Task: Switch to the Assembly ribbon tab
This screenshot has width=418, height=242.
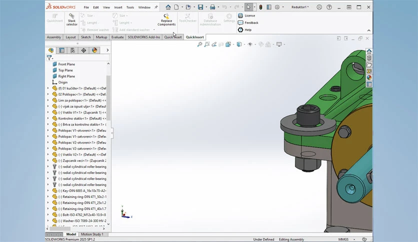Action: (54, 37)
